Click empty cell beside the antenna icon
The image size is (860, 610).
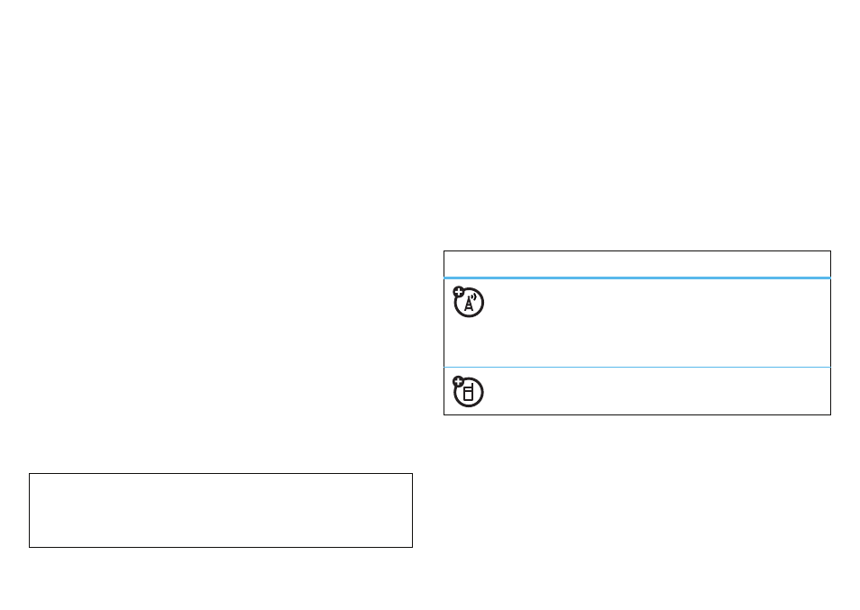(x=656, y=323)
